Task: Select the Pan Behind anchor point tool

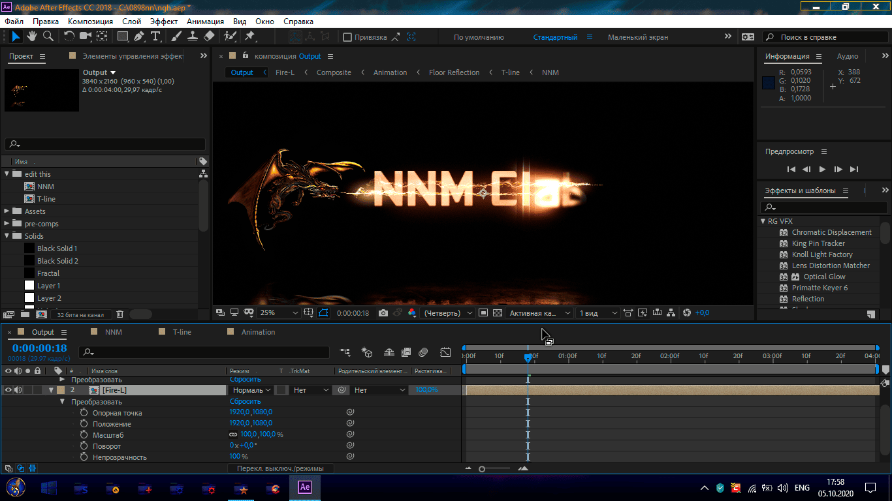Action: tap(103, 37)
